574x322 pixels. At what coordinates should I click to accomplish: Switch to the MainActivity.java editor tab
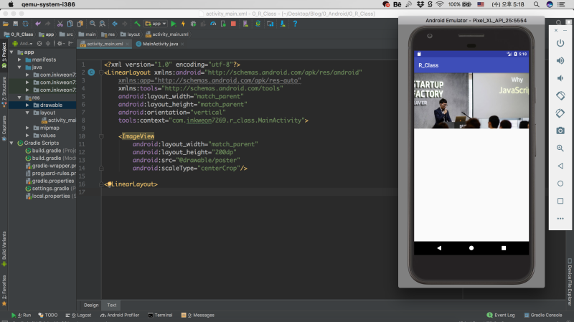(x=159, y=44)
